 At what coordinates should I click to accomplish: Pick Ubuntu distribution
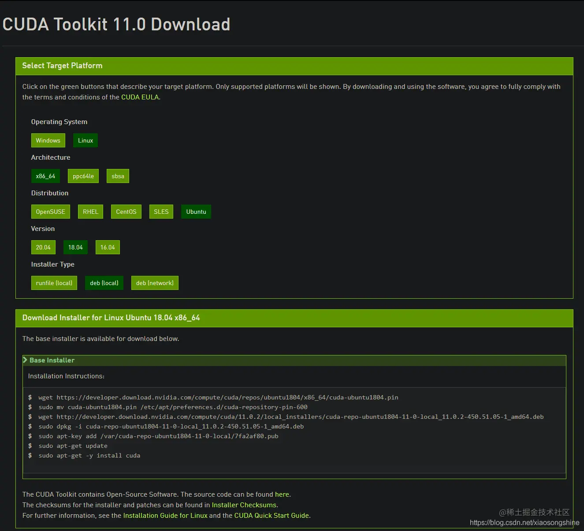(196, 212)
